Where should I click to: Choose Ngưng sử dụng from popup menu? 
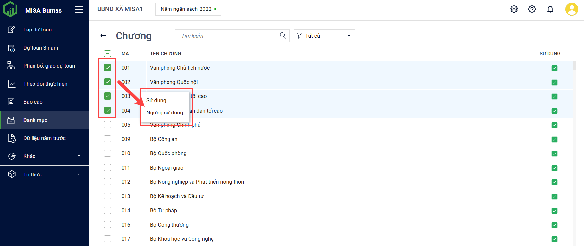[x=165, y=113]
